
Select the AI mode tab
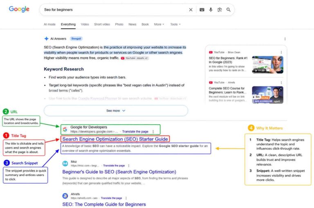pos(49,24)
